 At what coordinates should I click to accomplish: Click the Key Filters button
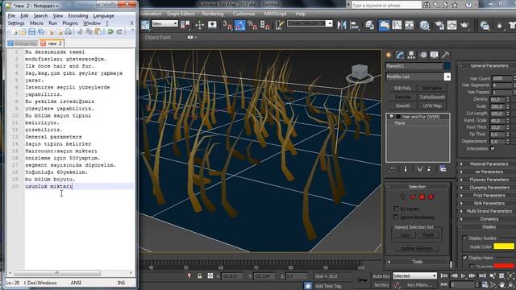[x=419, y=284]
